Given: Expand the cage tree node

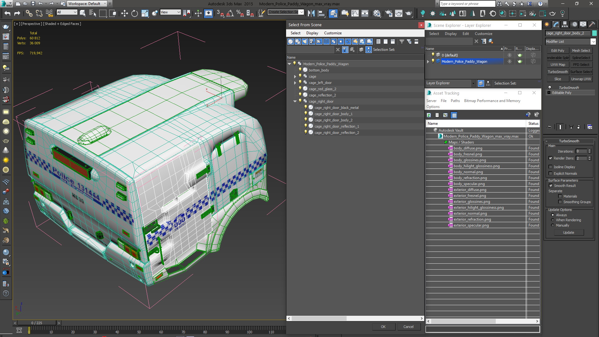Looking at the screenshot, I should (295, 76).
